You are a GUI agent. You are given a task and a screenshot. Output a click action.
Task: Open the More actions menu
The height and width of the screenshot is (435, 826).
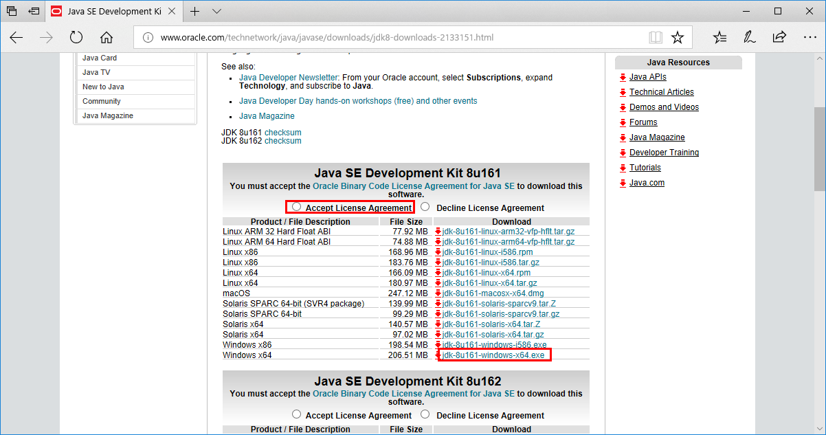click(808, 37)
